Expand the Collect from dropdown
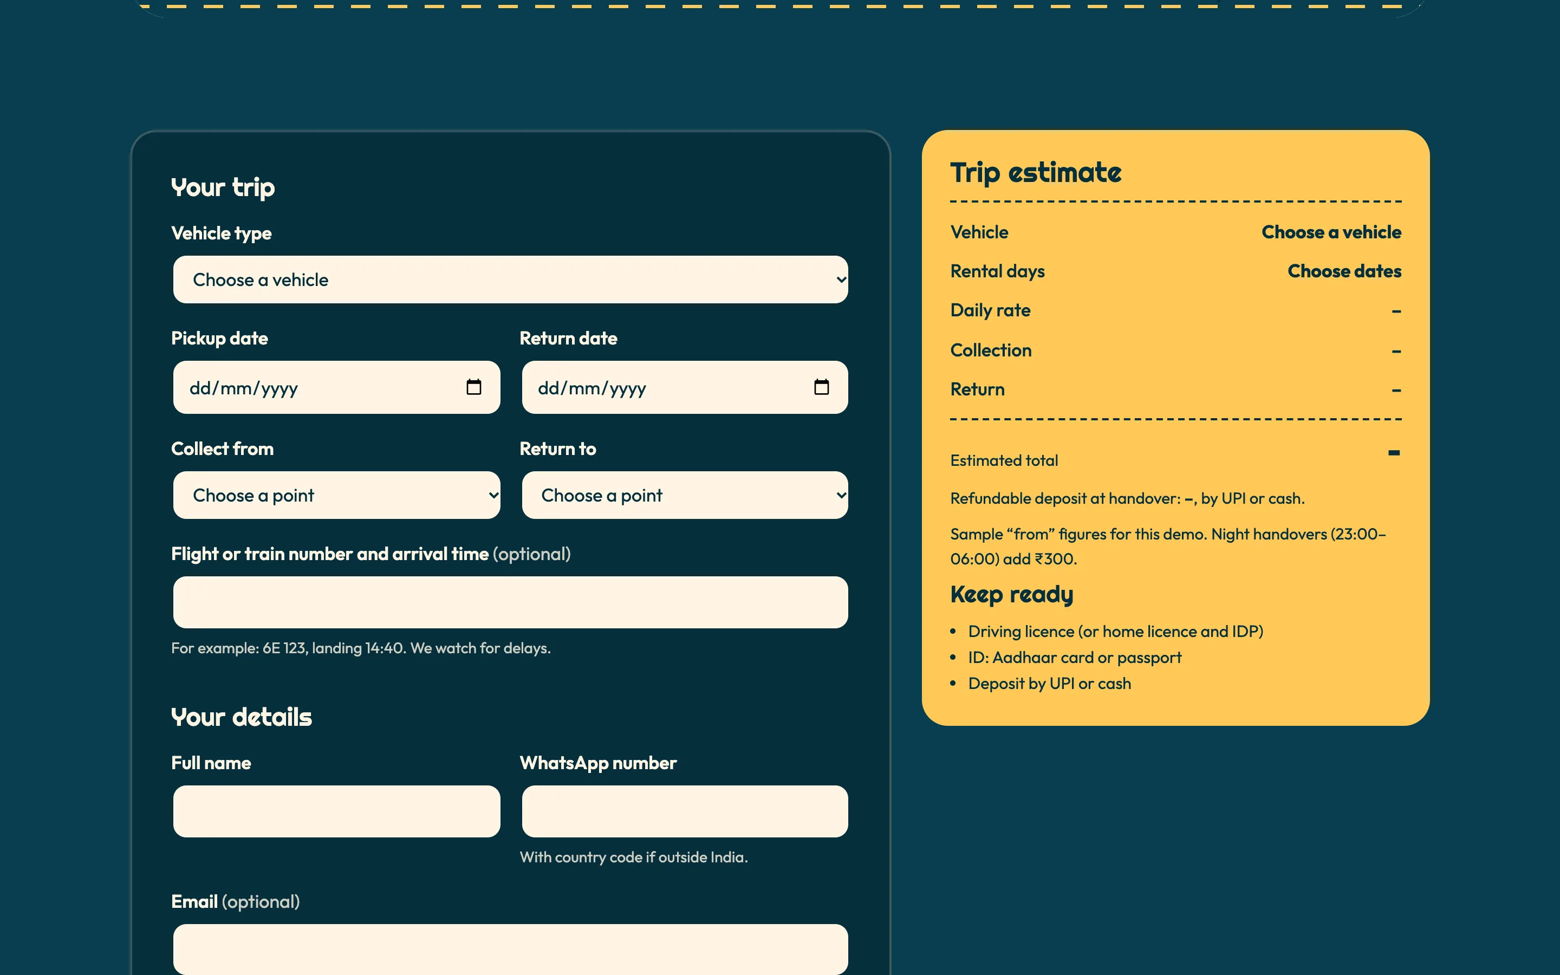Image resolution: width=1560 pixels, height=975 pixels. 336,495
